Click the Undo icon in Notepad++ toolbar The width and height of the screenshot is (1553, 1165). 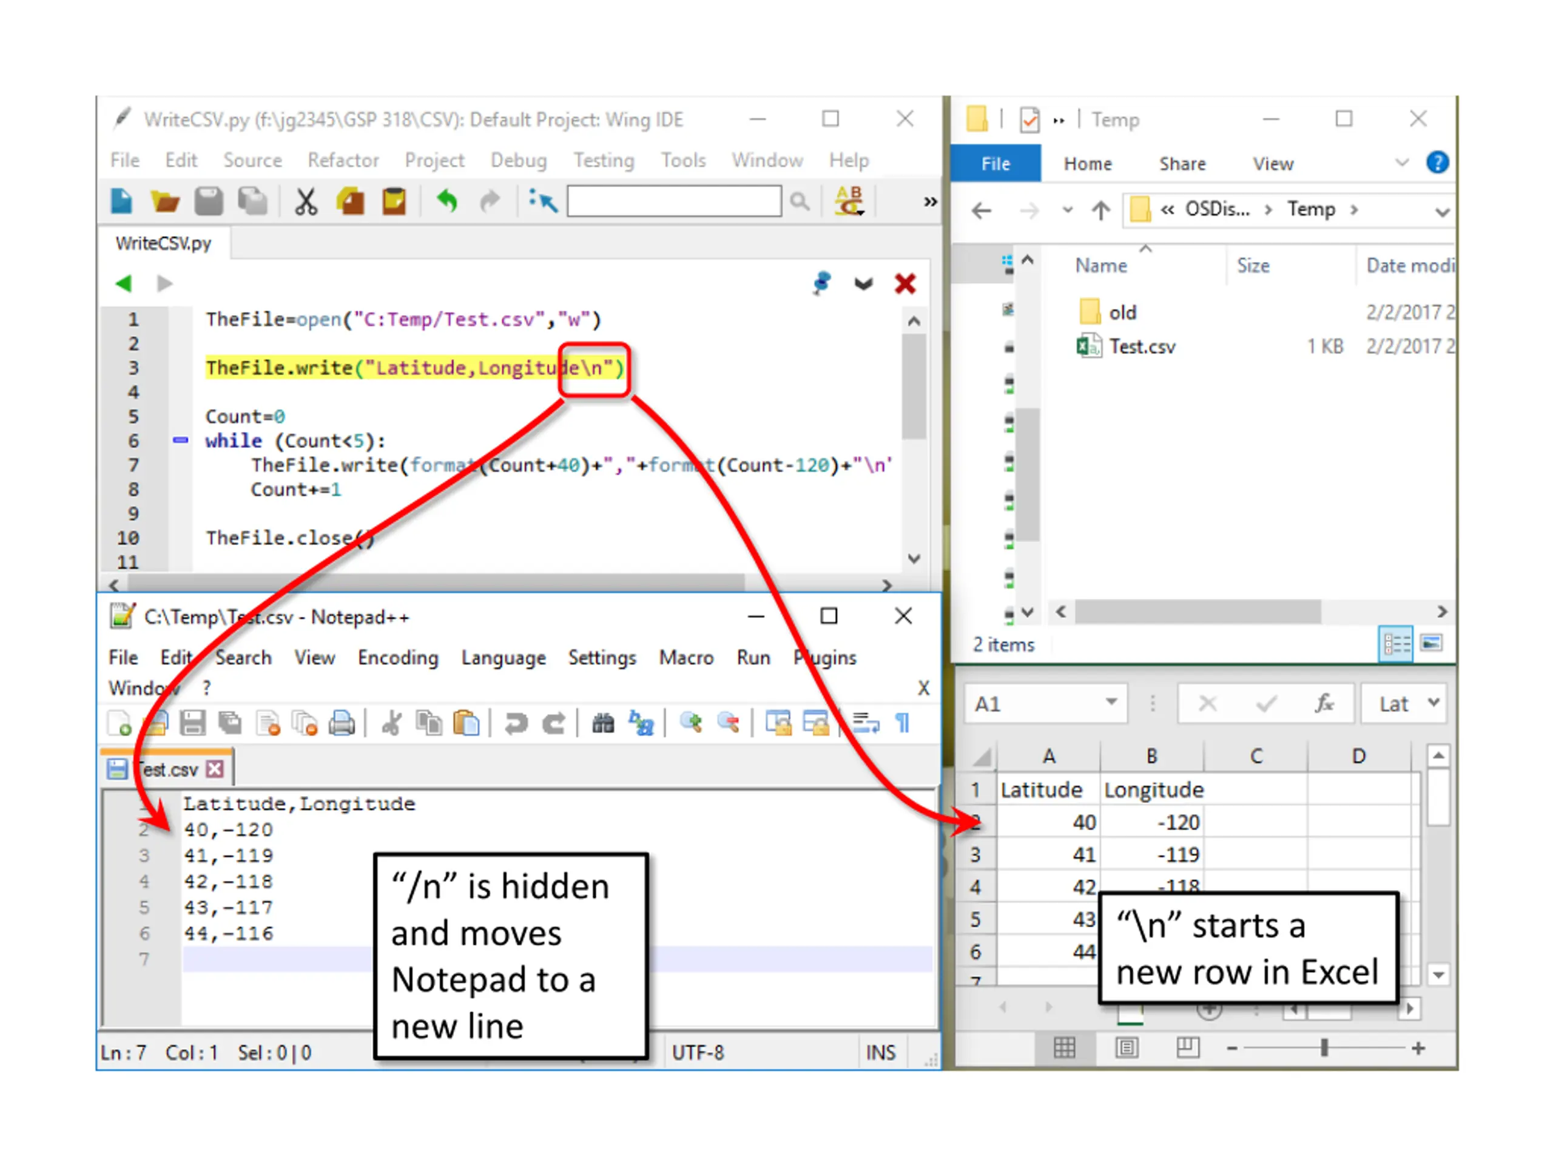[516, 723]
